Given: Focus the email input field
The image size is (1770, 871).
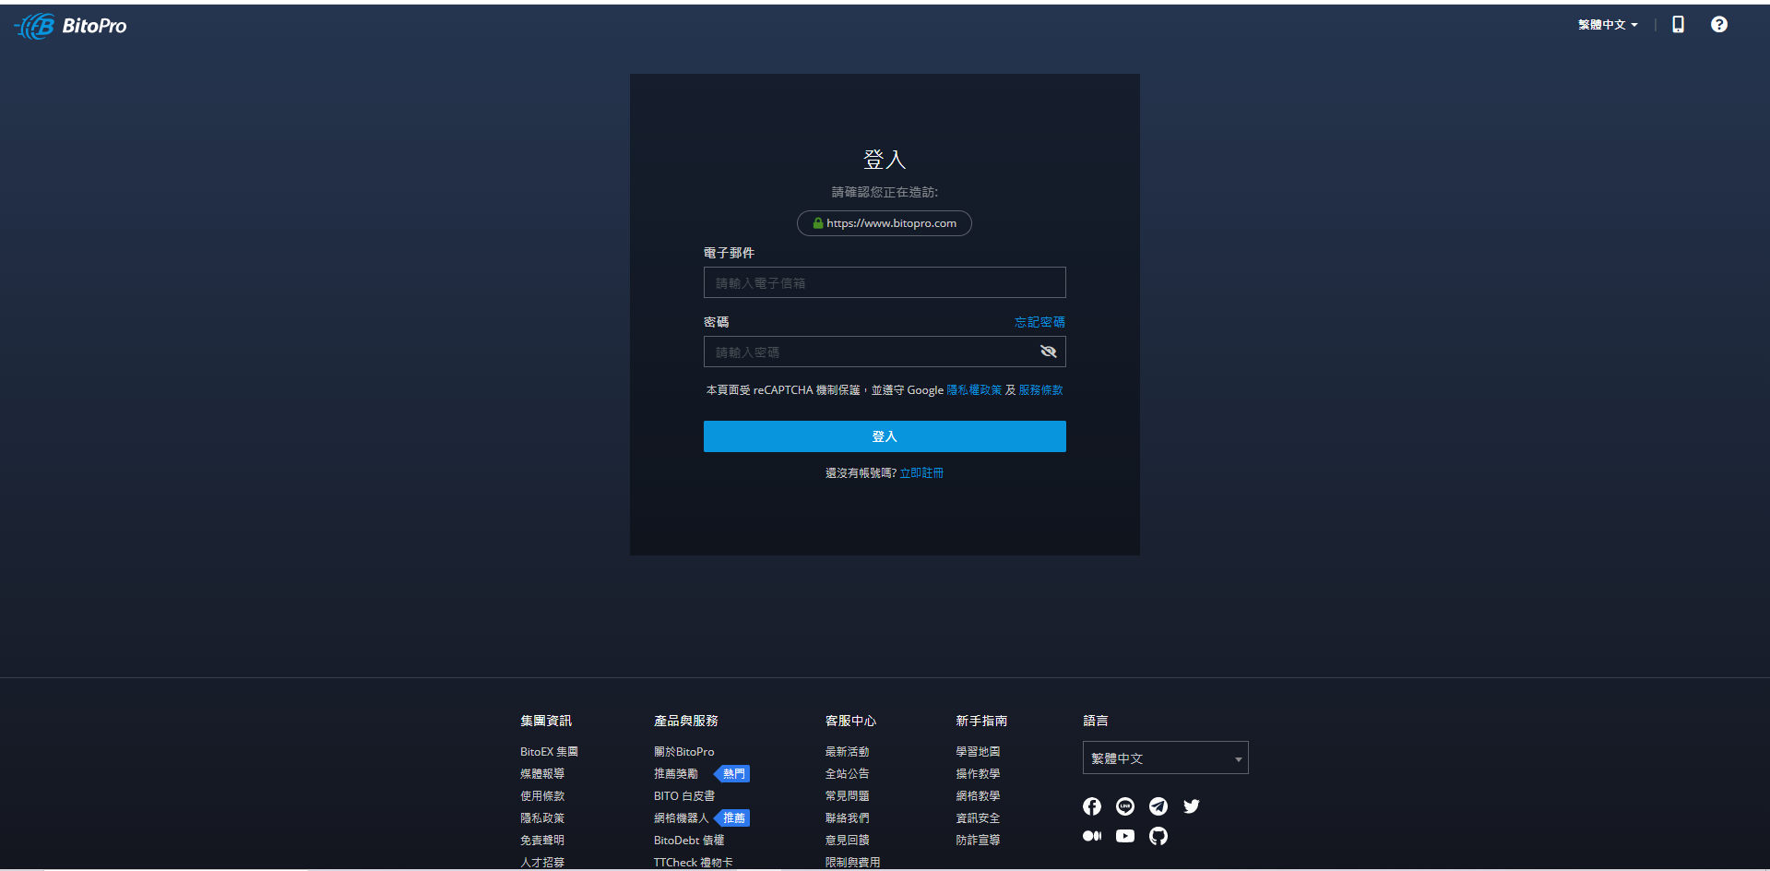Looking at the screenshot, I should [885, 282].
